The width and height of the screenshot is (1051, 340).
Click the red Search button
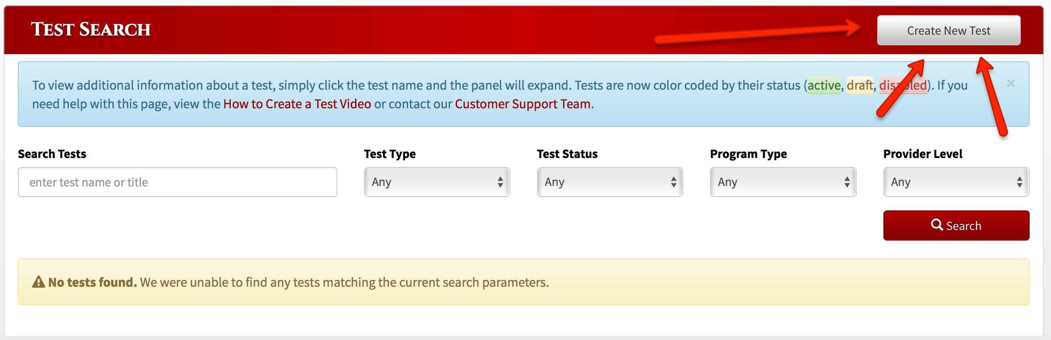pyautogui.click(x=956, y=225)
